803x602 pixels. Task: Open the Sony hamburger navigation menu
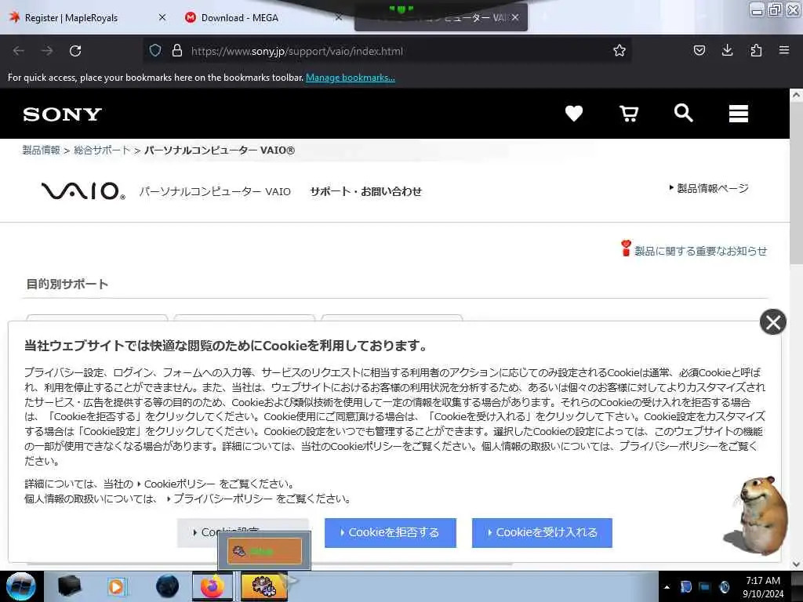tap(739, 113)
